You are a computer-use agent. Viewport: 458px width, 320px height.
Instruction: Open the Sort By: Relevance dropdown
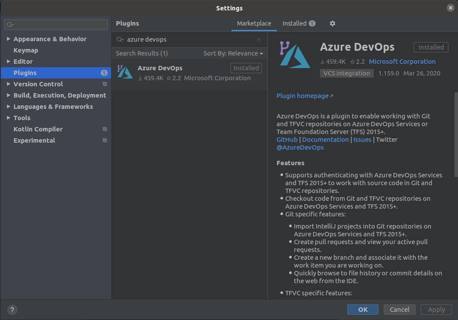point(233,53)
